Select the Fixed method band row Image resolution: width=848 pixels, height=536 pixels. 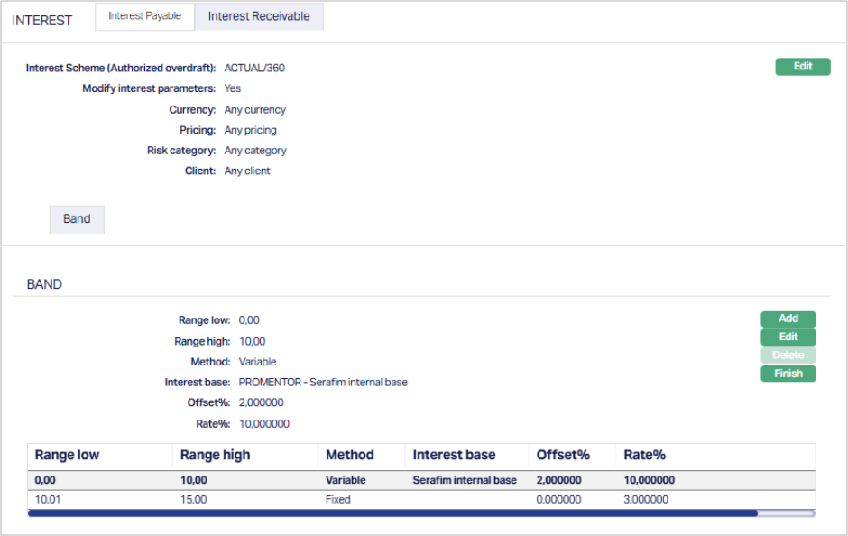[x=337, y=499]
